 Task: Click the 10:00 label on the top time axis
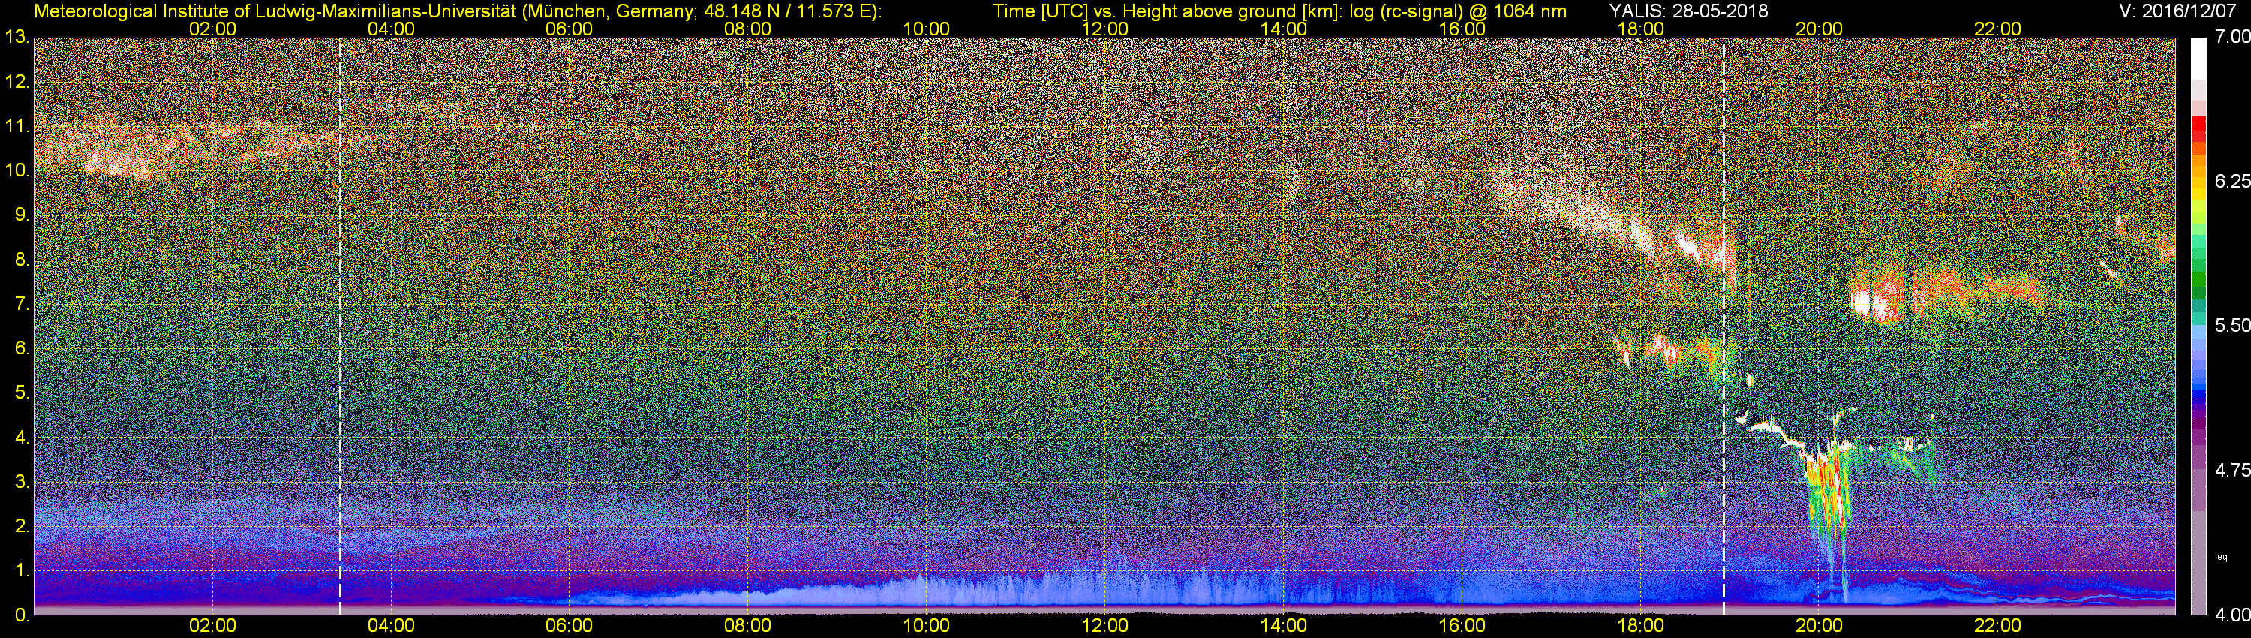tap(926, 29)
